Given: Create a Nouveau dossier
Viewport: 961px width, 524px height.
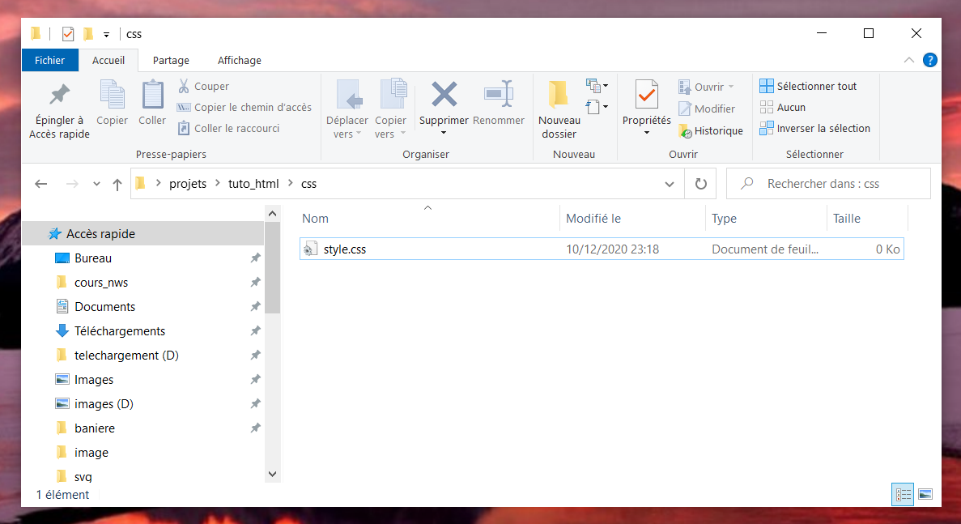Looking at the screenshot, I should coord(559,109).
